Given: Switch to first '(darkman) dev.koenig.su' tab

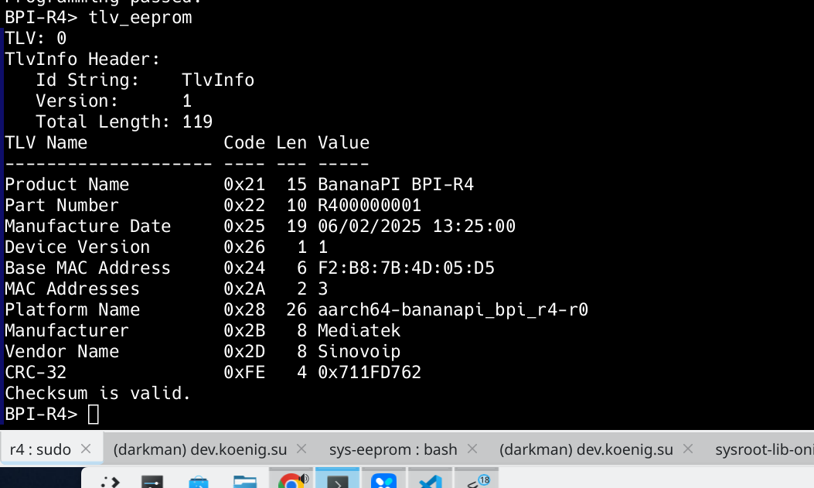Looking at the screenshot, I should (200, 449).
